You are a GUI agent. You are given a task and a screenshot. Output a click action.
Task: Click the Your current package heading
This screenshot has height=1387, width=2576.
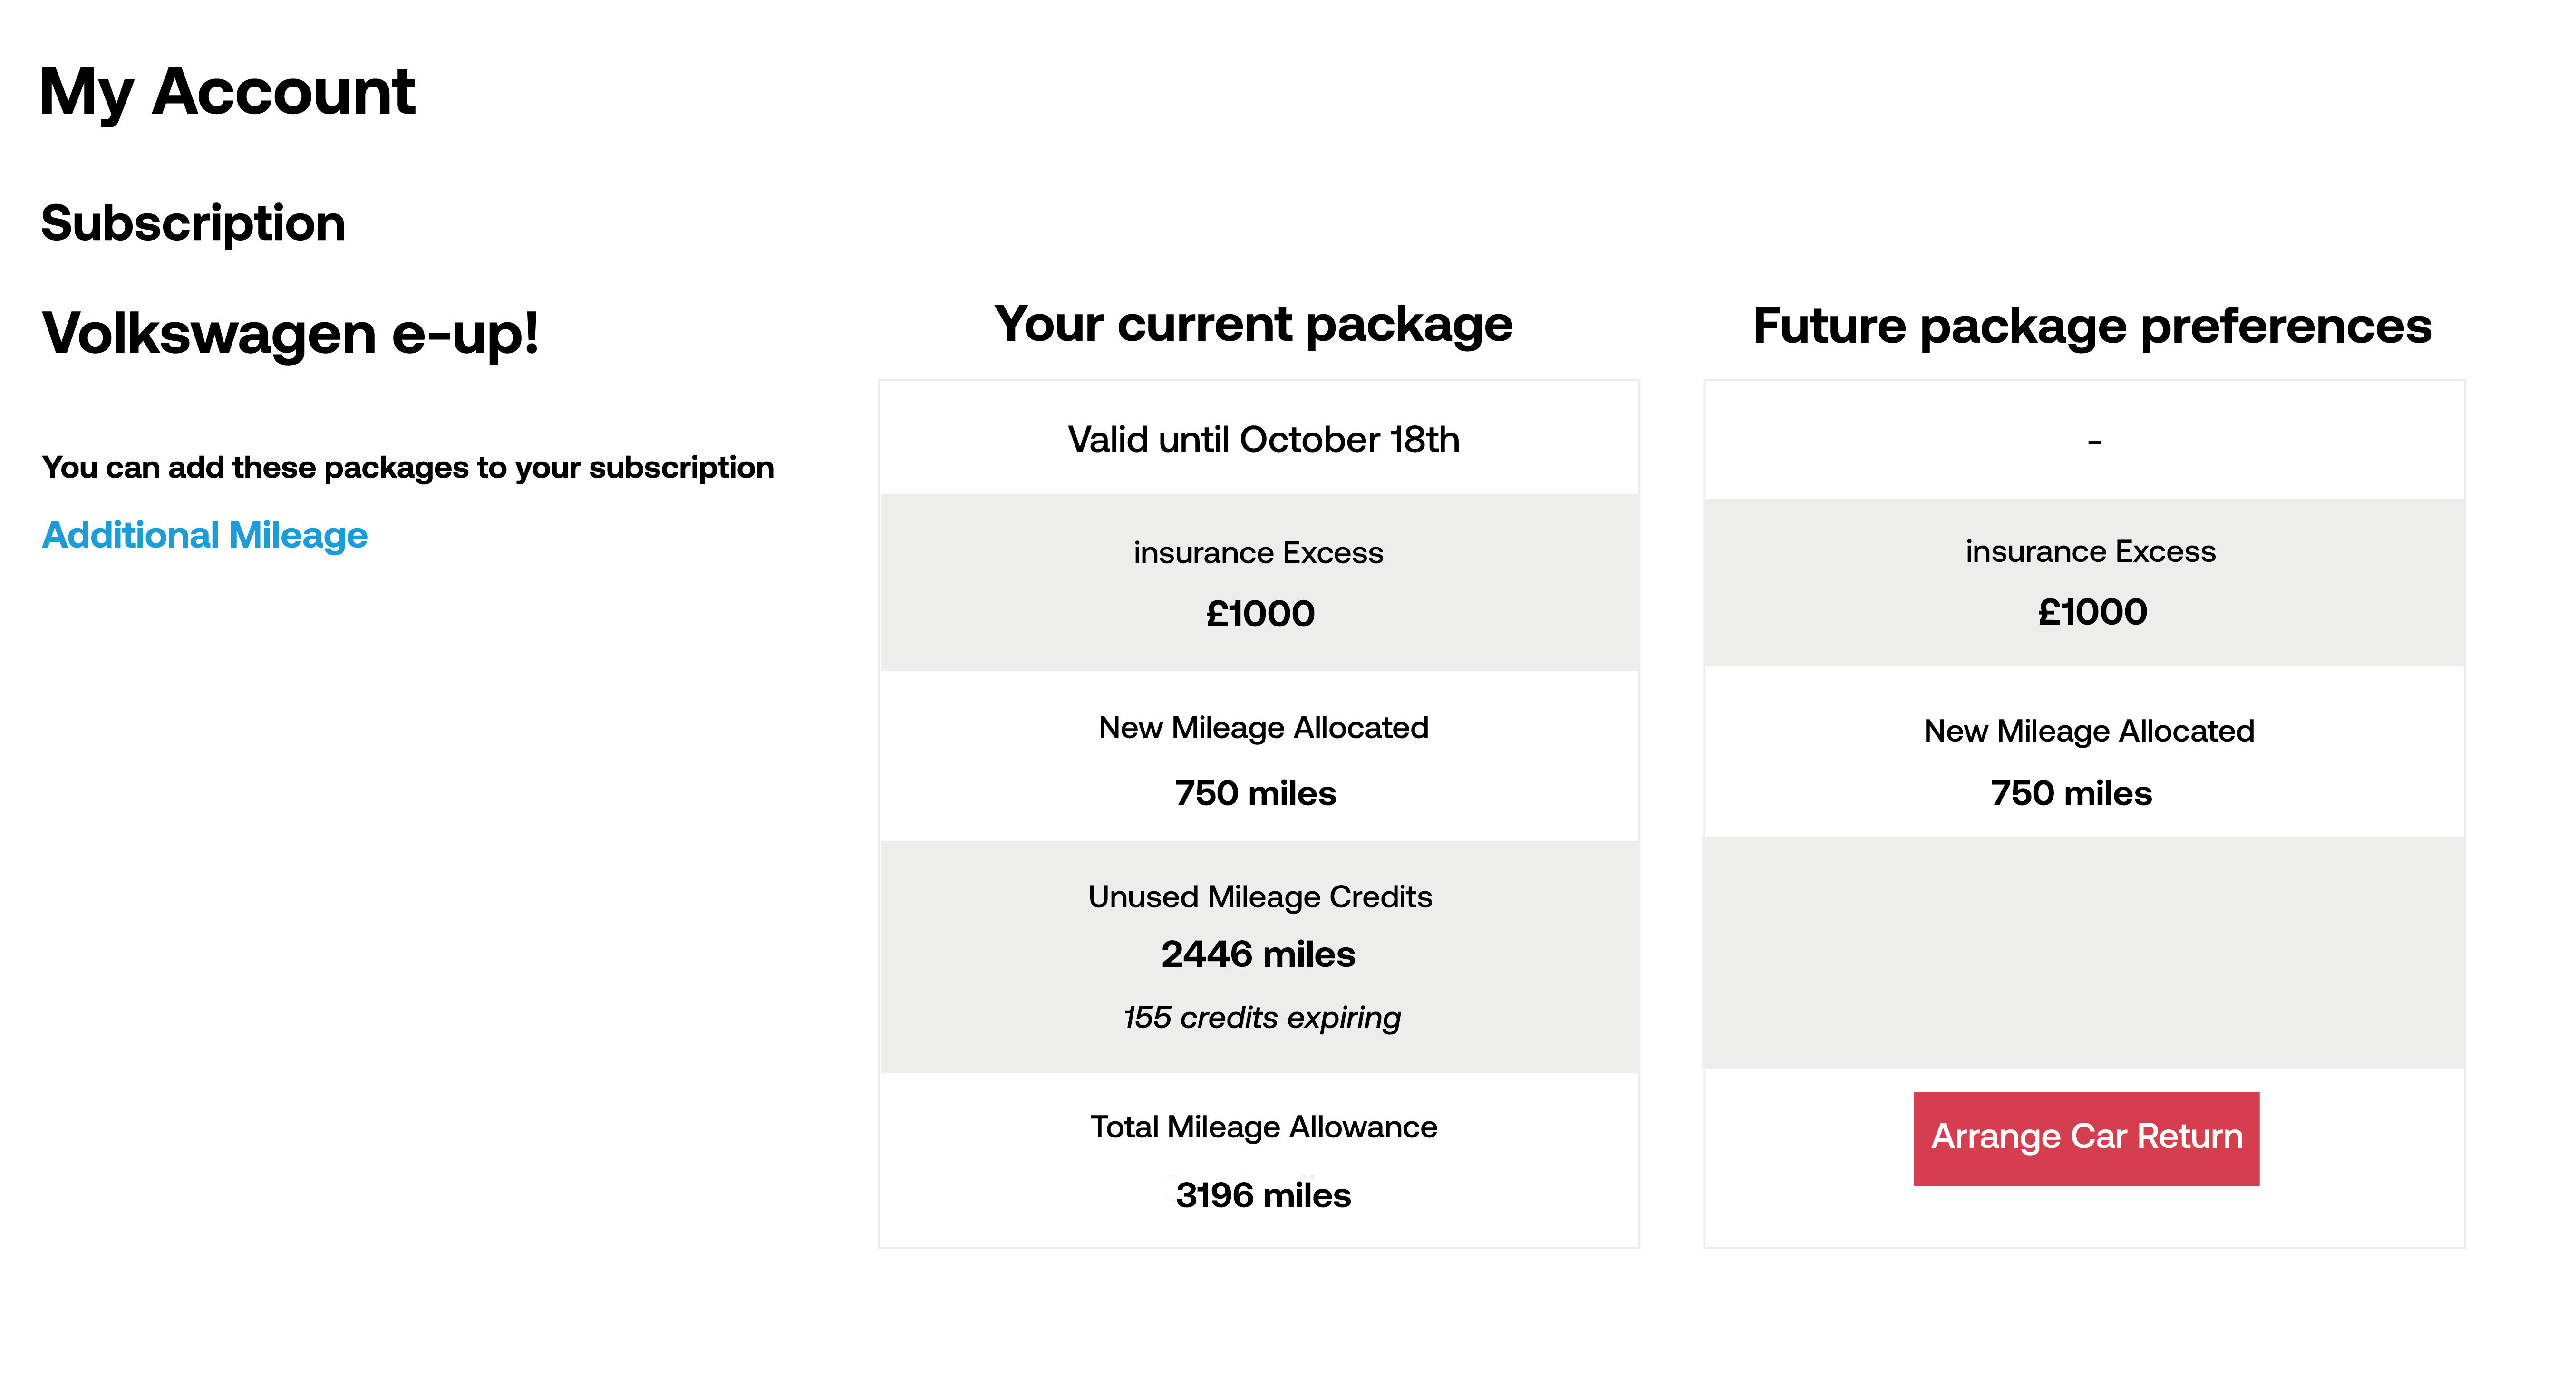1253,325
